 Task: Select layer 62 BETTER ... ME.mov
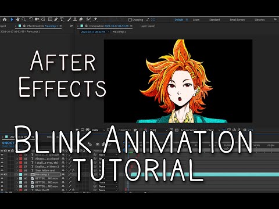46,186
